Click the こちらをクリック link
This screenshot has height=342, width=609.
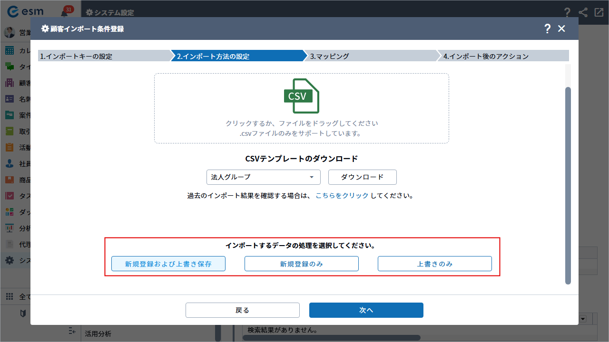(342, 196)
